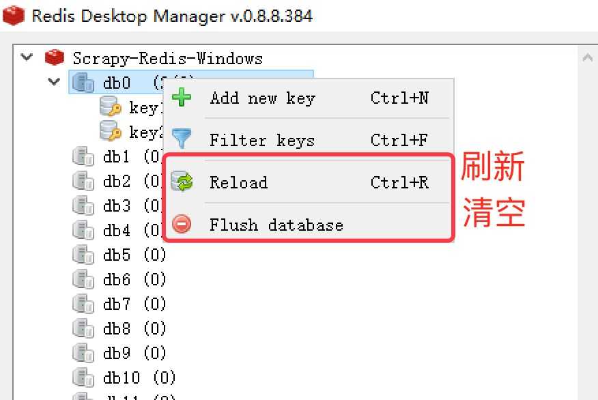Collapse the db0 database node
This screenshot has height=400, width=598.
[55, 82]
